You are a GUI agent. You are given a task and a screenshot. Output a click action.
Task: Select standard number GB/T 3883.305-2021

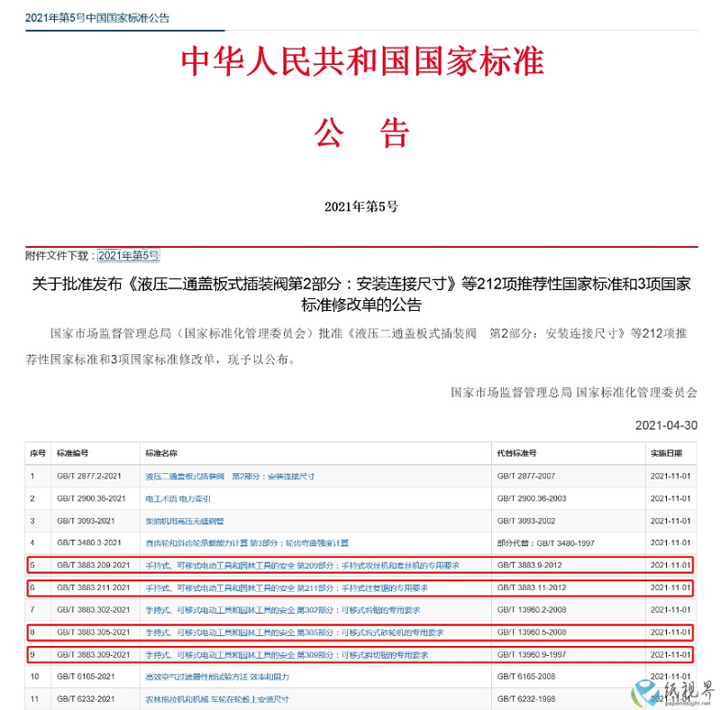[94, 633]
